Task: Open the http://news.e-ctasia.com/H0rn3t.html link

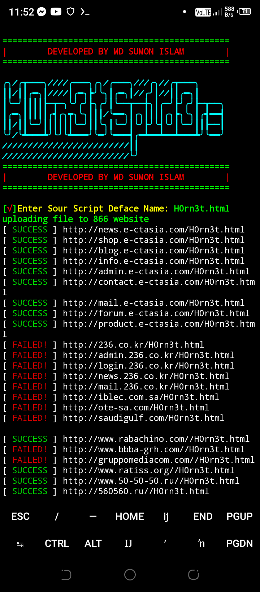Action: point(153,229)
